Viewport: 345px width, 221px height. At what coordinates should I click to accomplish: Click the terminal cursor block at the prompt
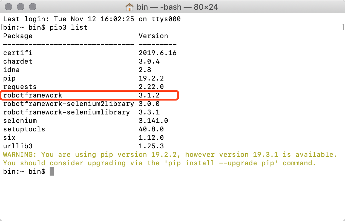pyautogui.click(x=52, y=172)
